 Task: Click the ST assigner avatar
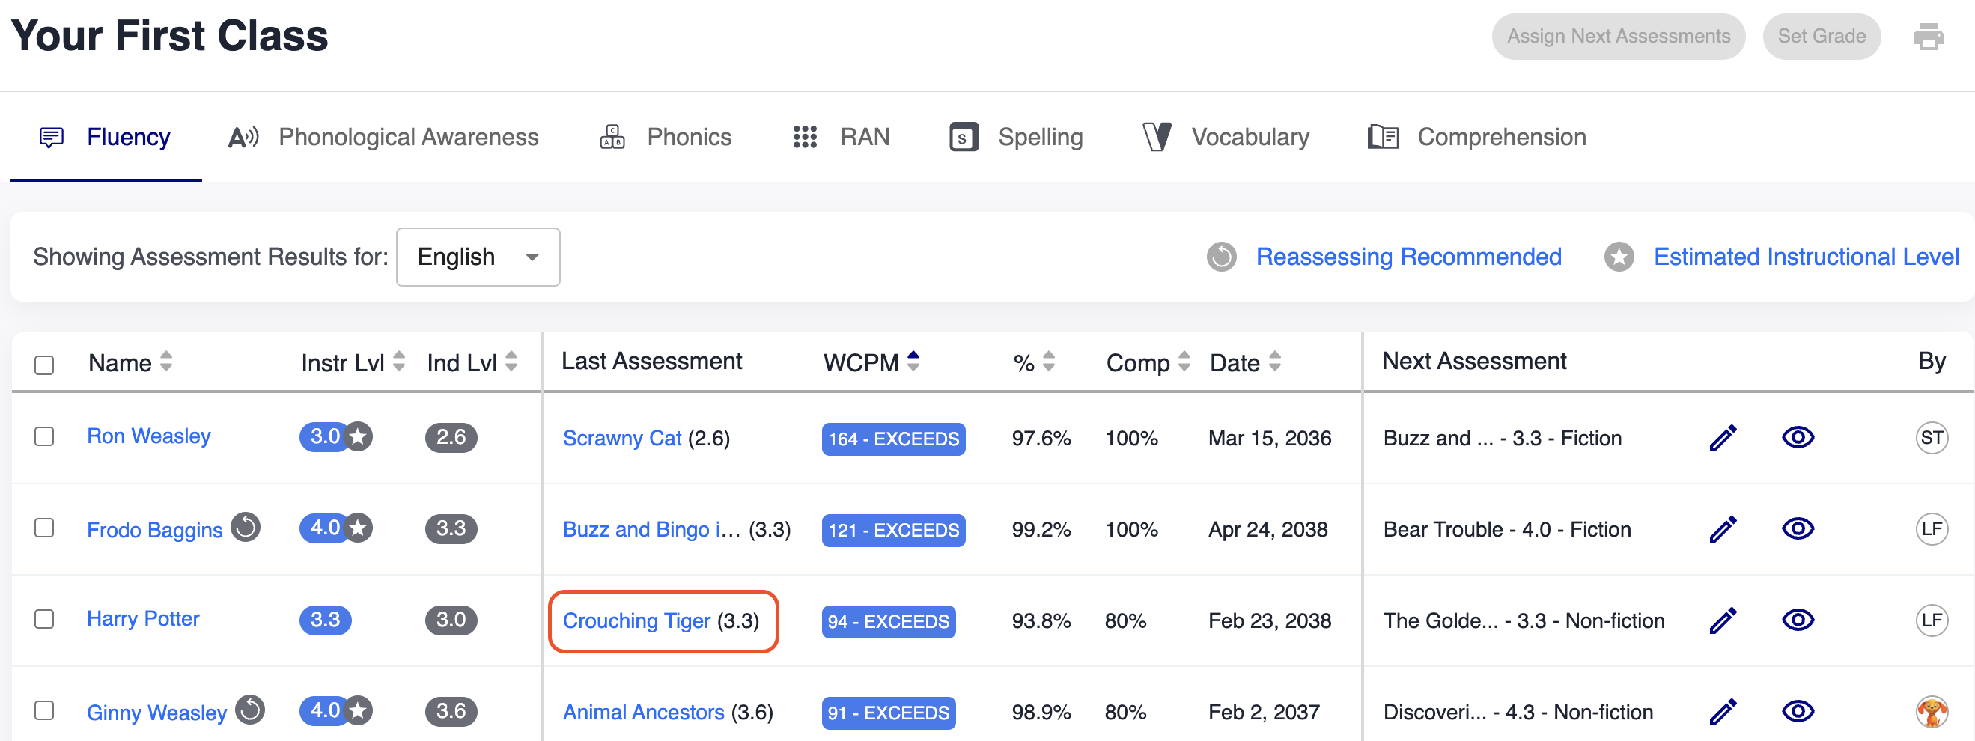(x=1932, y=439)
